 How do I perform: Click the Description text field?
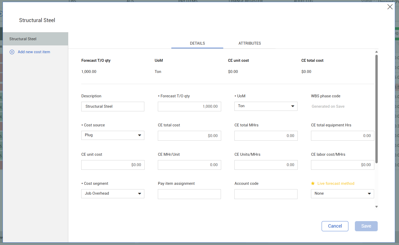tap(113, 106)
